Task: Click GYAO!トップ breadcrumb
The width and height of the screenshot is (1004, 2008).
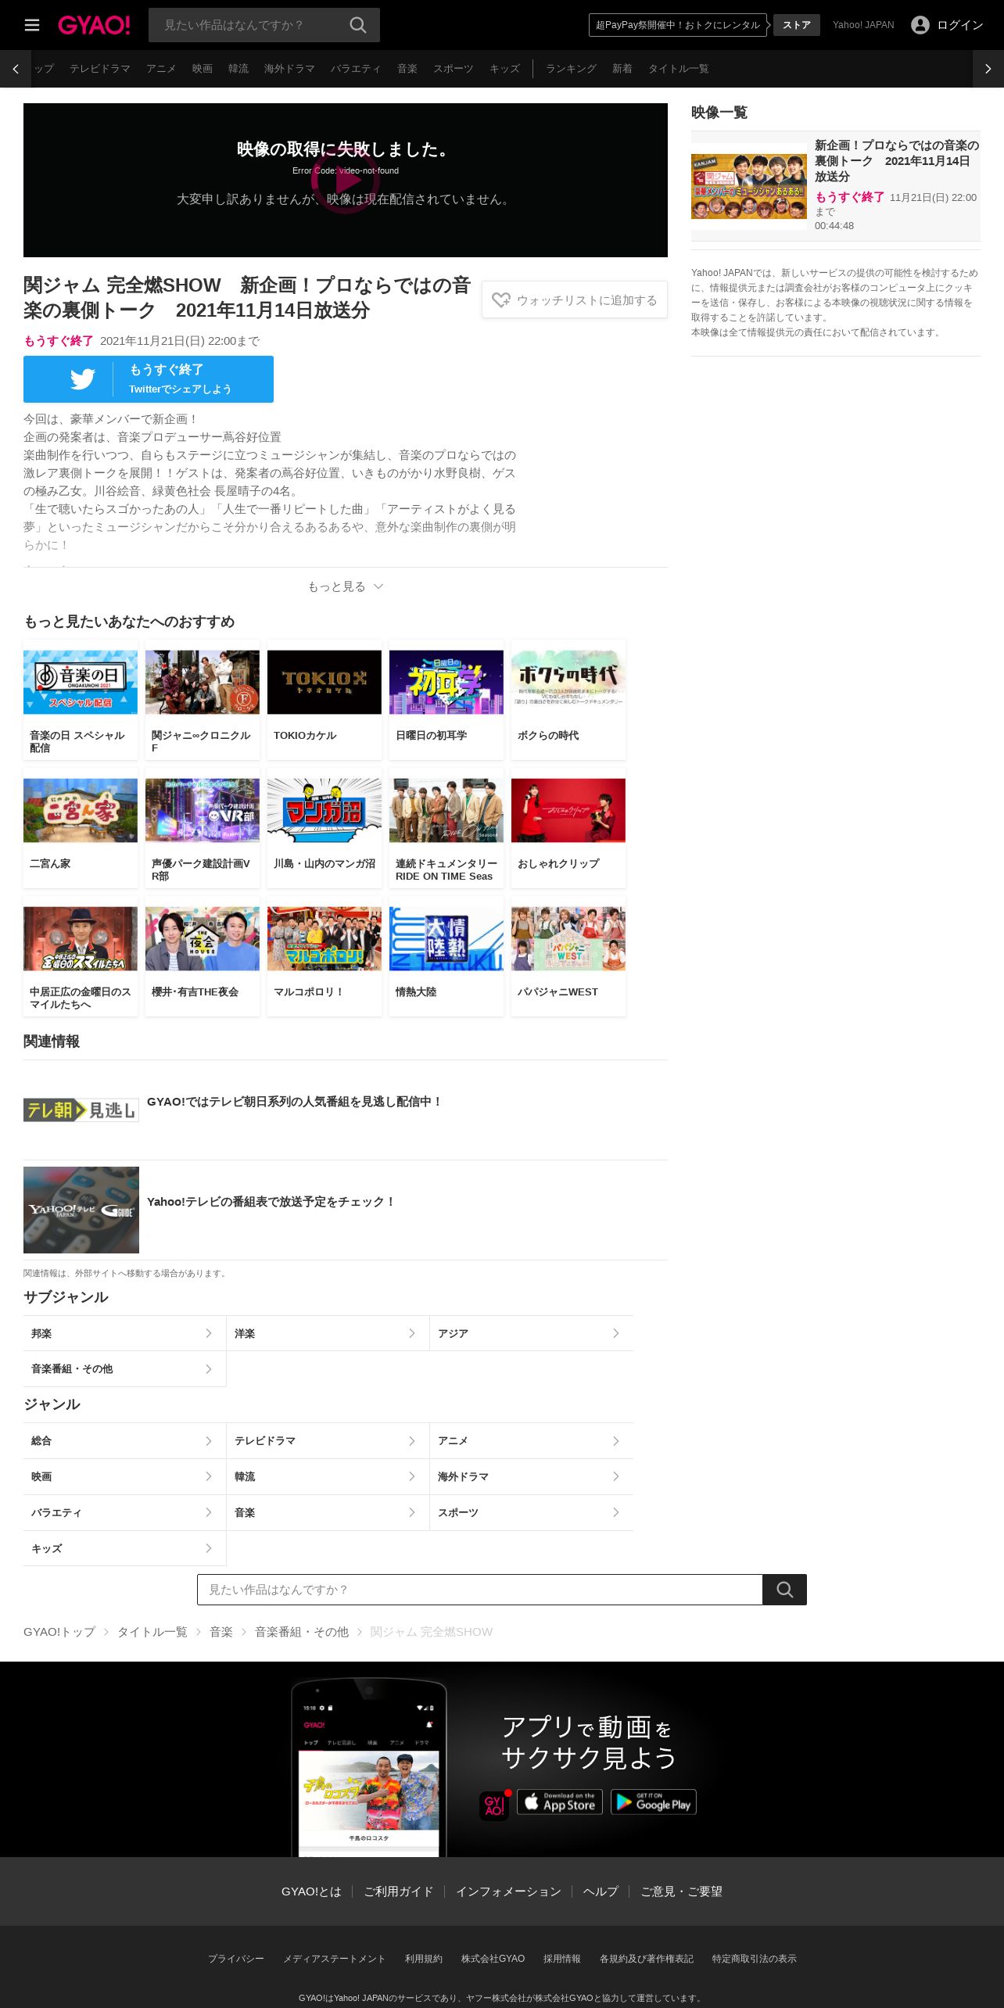Action: coord(59,1632)
